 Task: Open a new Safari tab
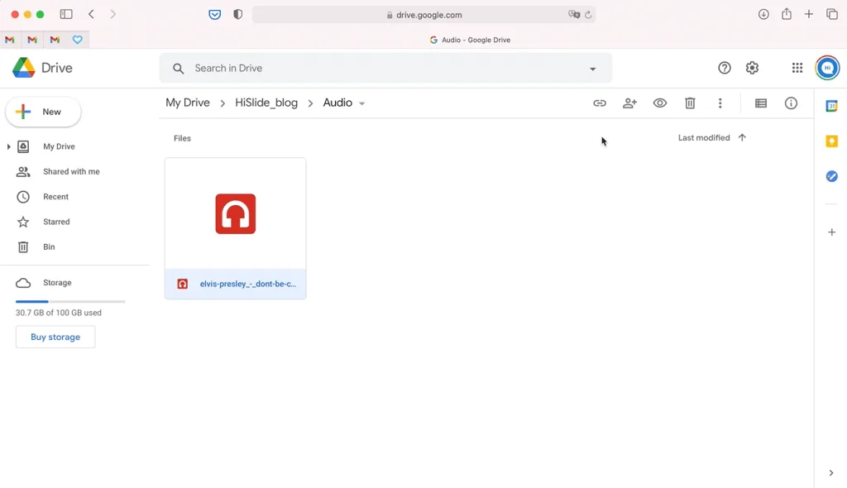coord(809,14)
